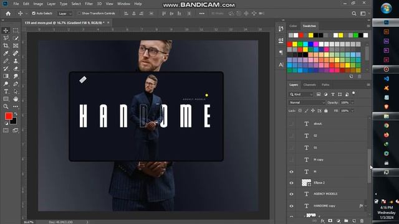Select the Eyedropper tool
The height and width of the screenshot is (224, 399).
[x=6, y=54]
